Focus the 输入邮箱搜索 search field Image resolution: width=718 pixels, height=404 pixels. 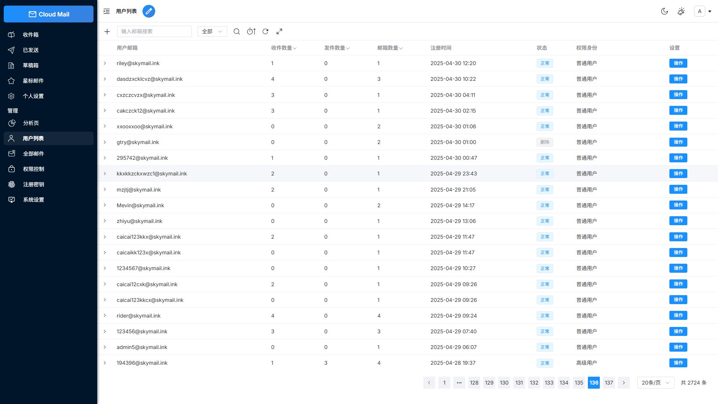154,31
